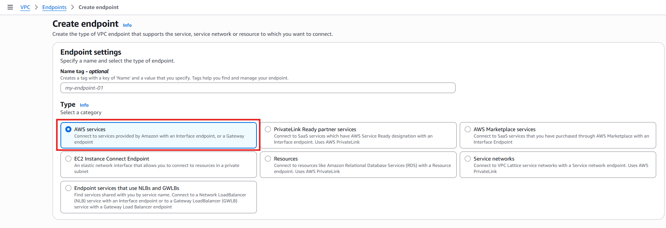Select Endpoint services using NLBs and GWLBs radio
This screenshot has width=666, height=228.
(68, 188)
